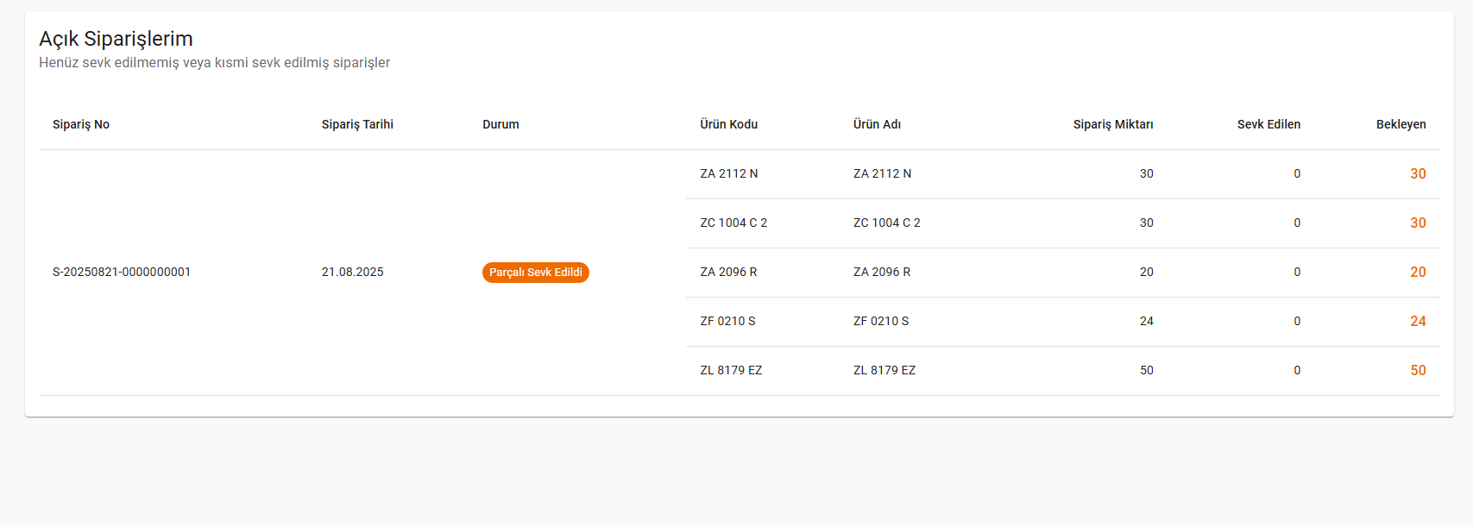This screenshot has height=527, width=1473.
Task: Open order S-20250821-0000000001
Action: (122, 272)
